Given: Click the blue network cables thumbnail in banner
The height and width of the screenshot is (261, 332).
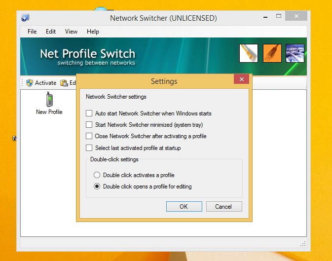Looking at the screenshot, I should pyautogui.click(x=295, y=53).
